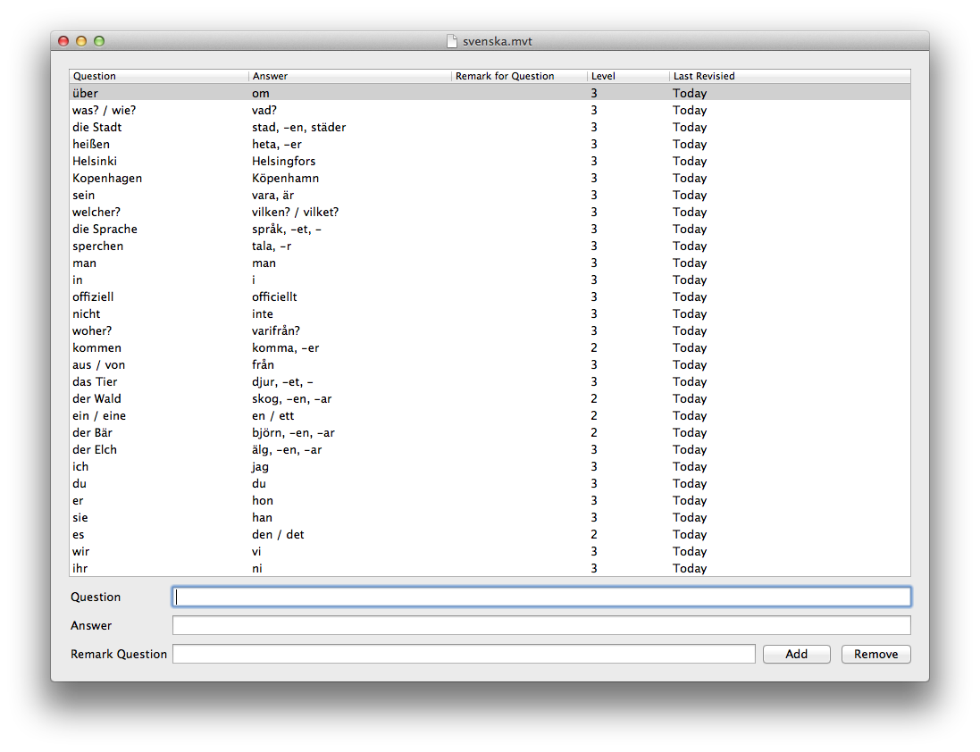Click the answer cell 'vilken? / vilket?'
This screenshot has width=980, height=752.
coord(295,212)
